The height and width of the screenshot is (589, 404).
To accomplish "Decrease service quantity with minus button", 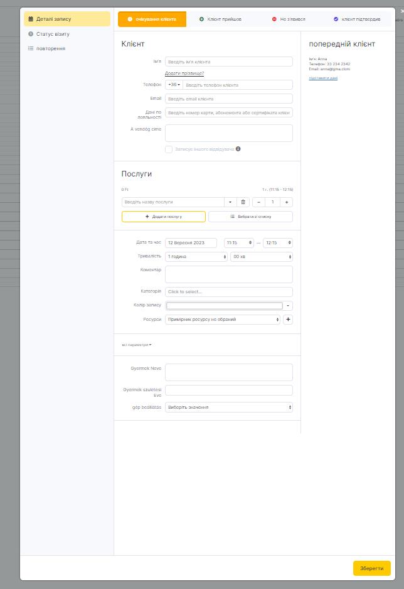I will coord(258,202).
